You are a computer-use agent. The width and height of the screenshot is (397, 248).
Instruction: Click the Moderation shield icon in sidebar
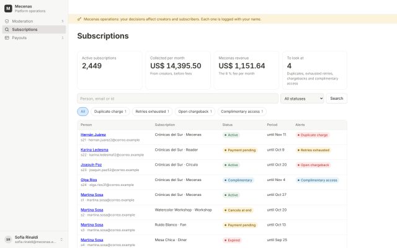click(x=7, y=21)
